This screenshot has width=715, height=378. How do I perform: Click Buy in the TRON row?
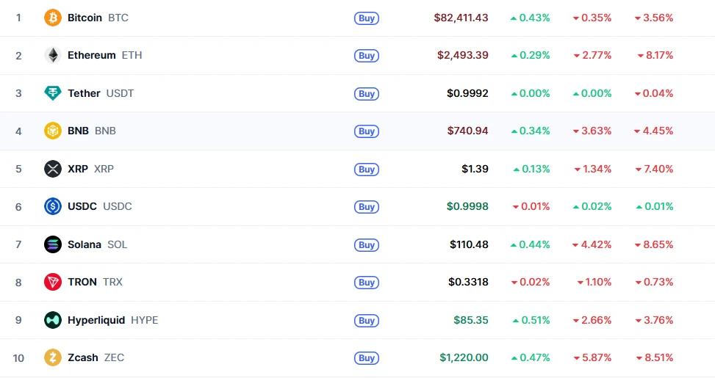point(367,283)
